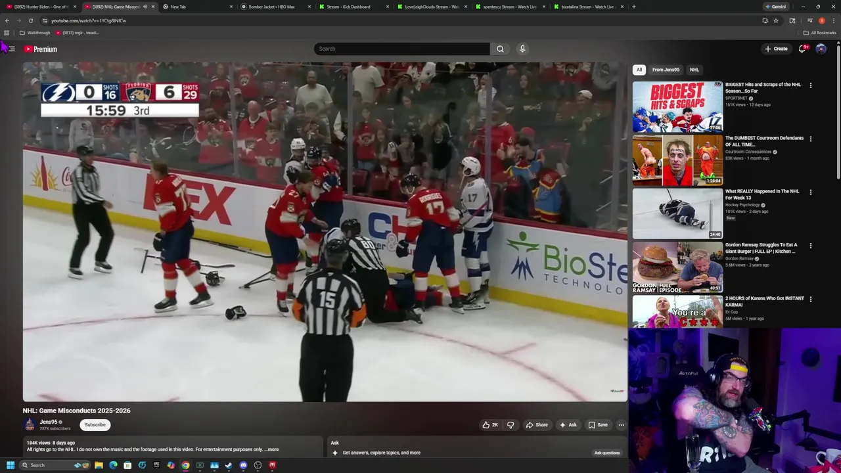This screenshot has width=841, height=473.
Task: Select the NHL filter chip
Action: click(694, 70)
